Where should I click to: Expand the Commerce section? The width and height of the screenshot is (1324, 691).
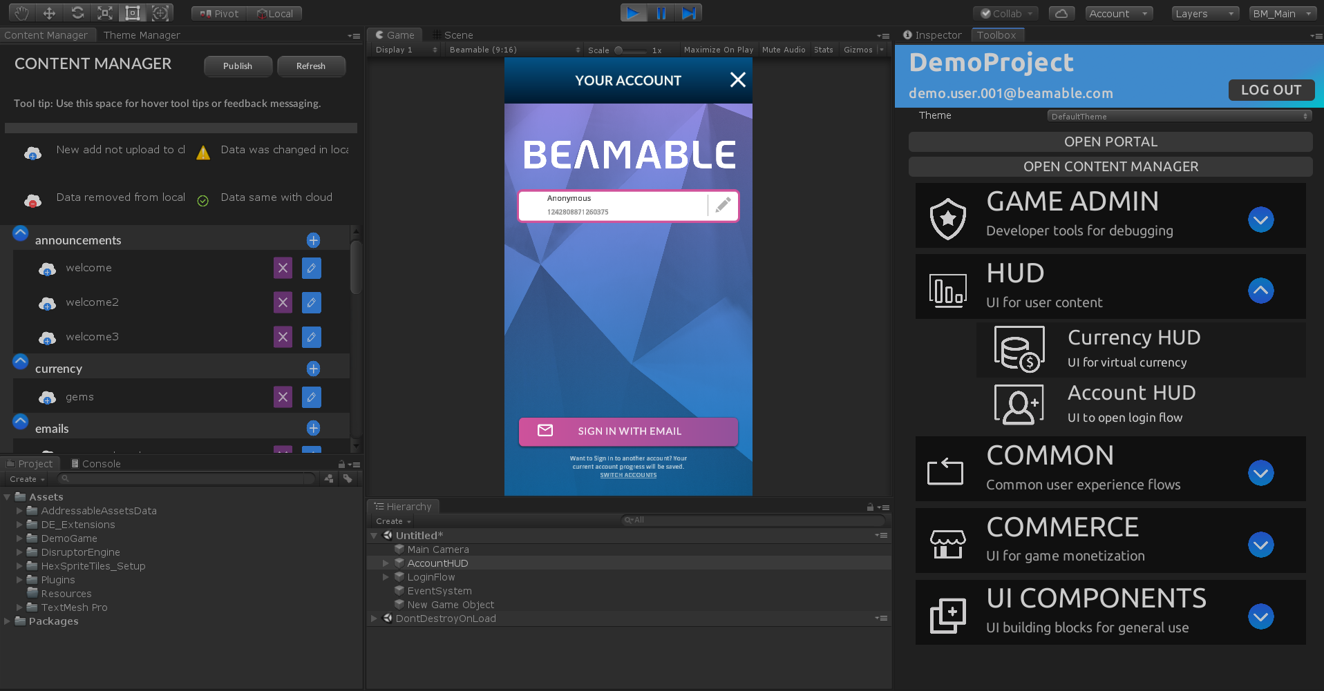(1260, 545)
